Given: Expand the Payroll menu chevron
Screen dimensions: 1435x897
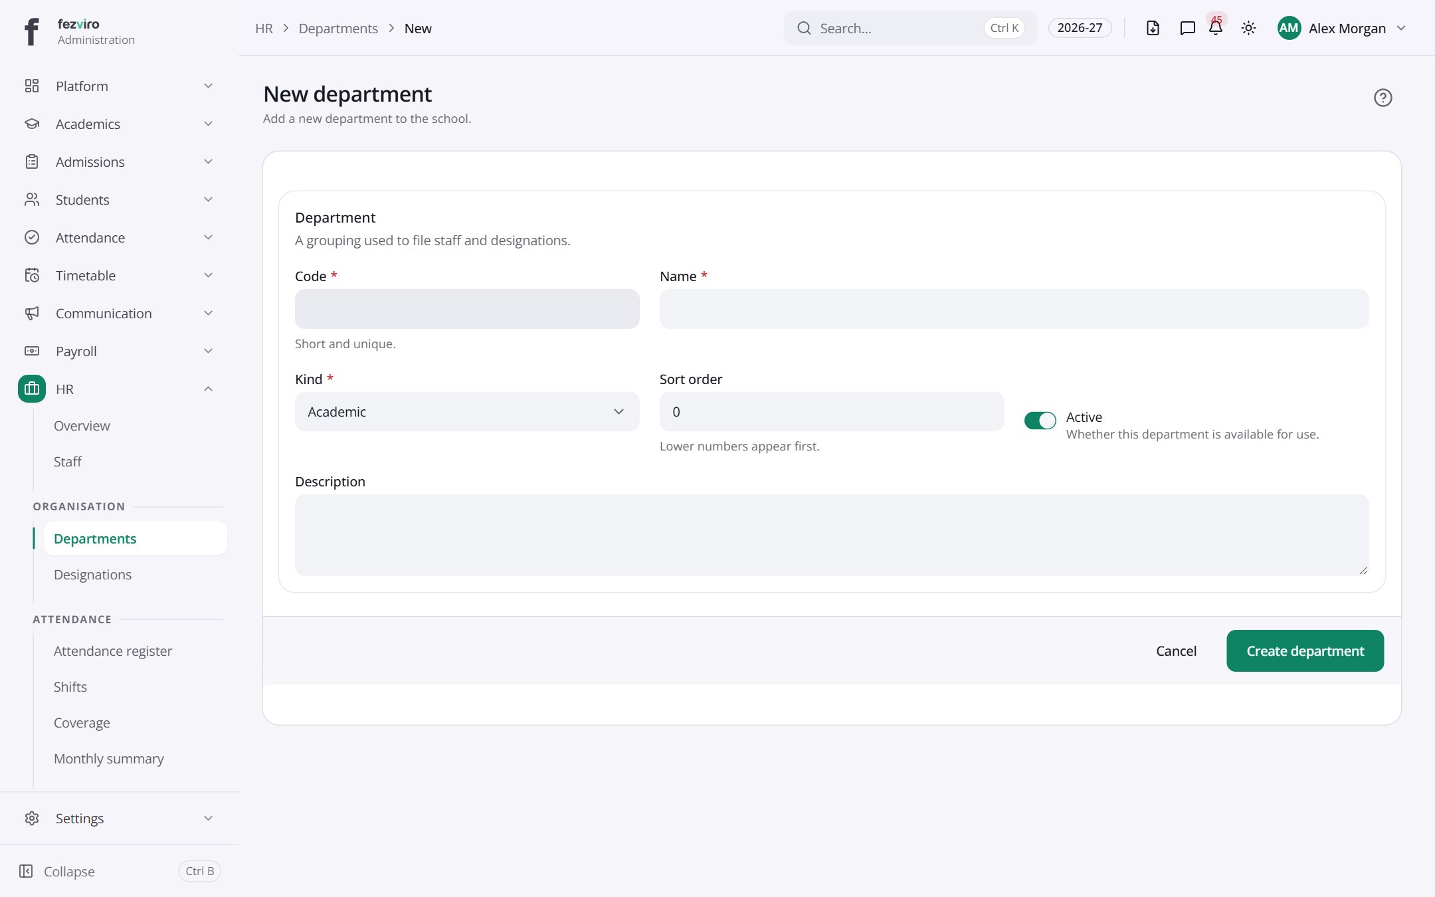Looking at the screenshot, I should [208, 351].
